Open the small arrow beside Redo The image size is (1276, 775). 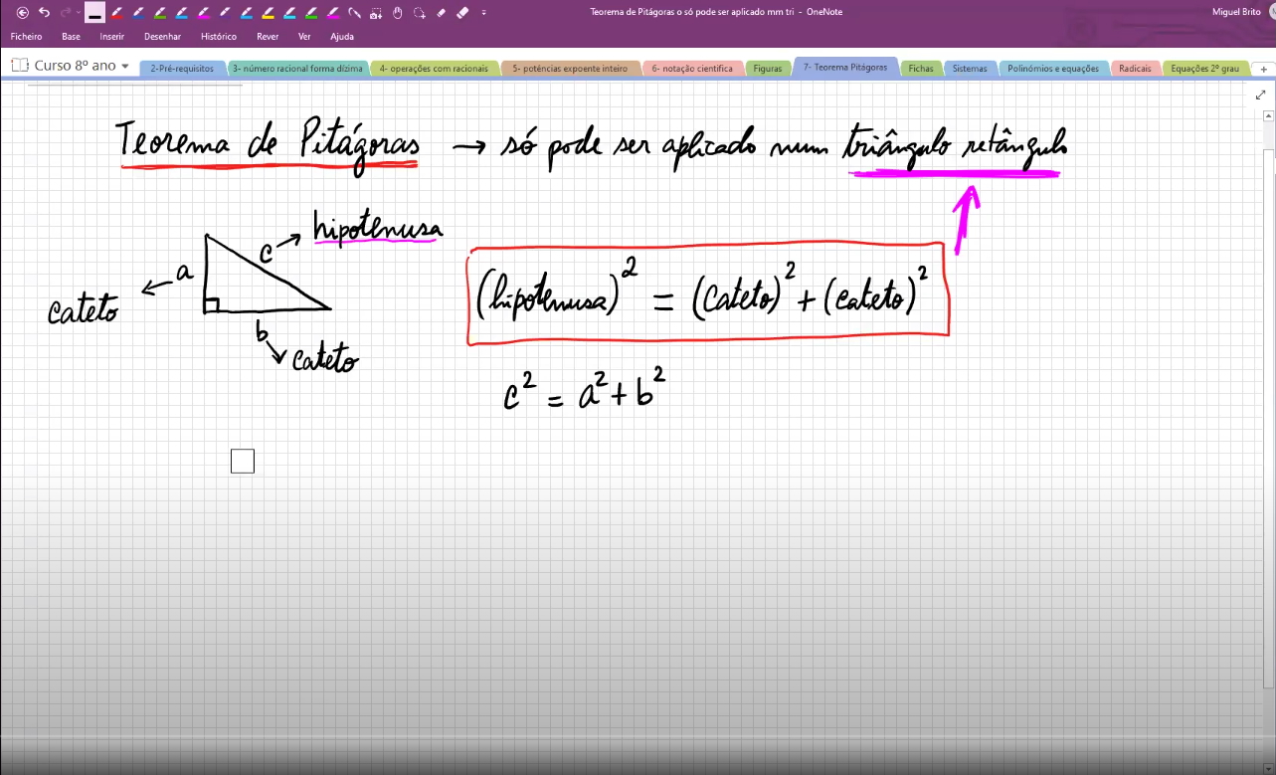[x=77, y=13]
